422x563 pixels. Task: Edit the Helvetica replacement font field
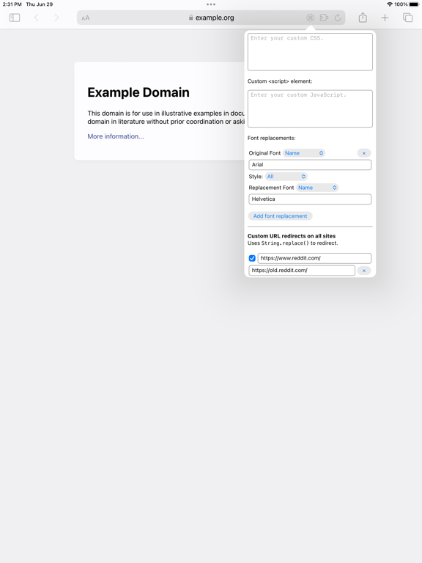coord(310,199)
